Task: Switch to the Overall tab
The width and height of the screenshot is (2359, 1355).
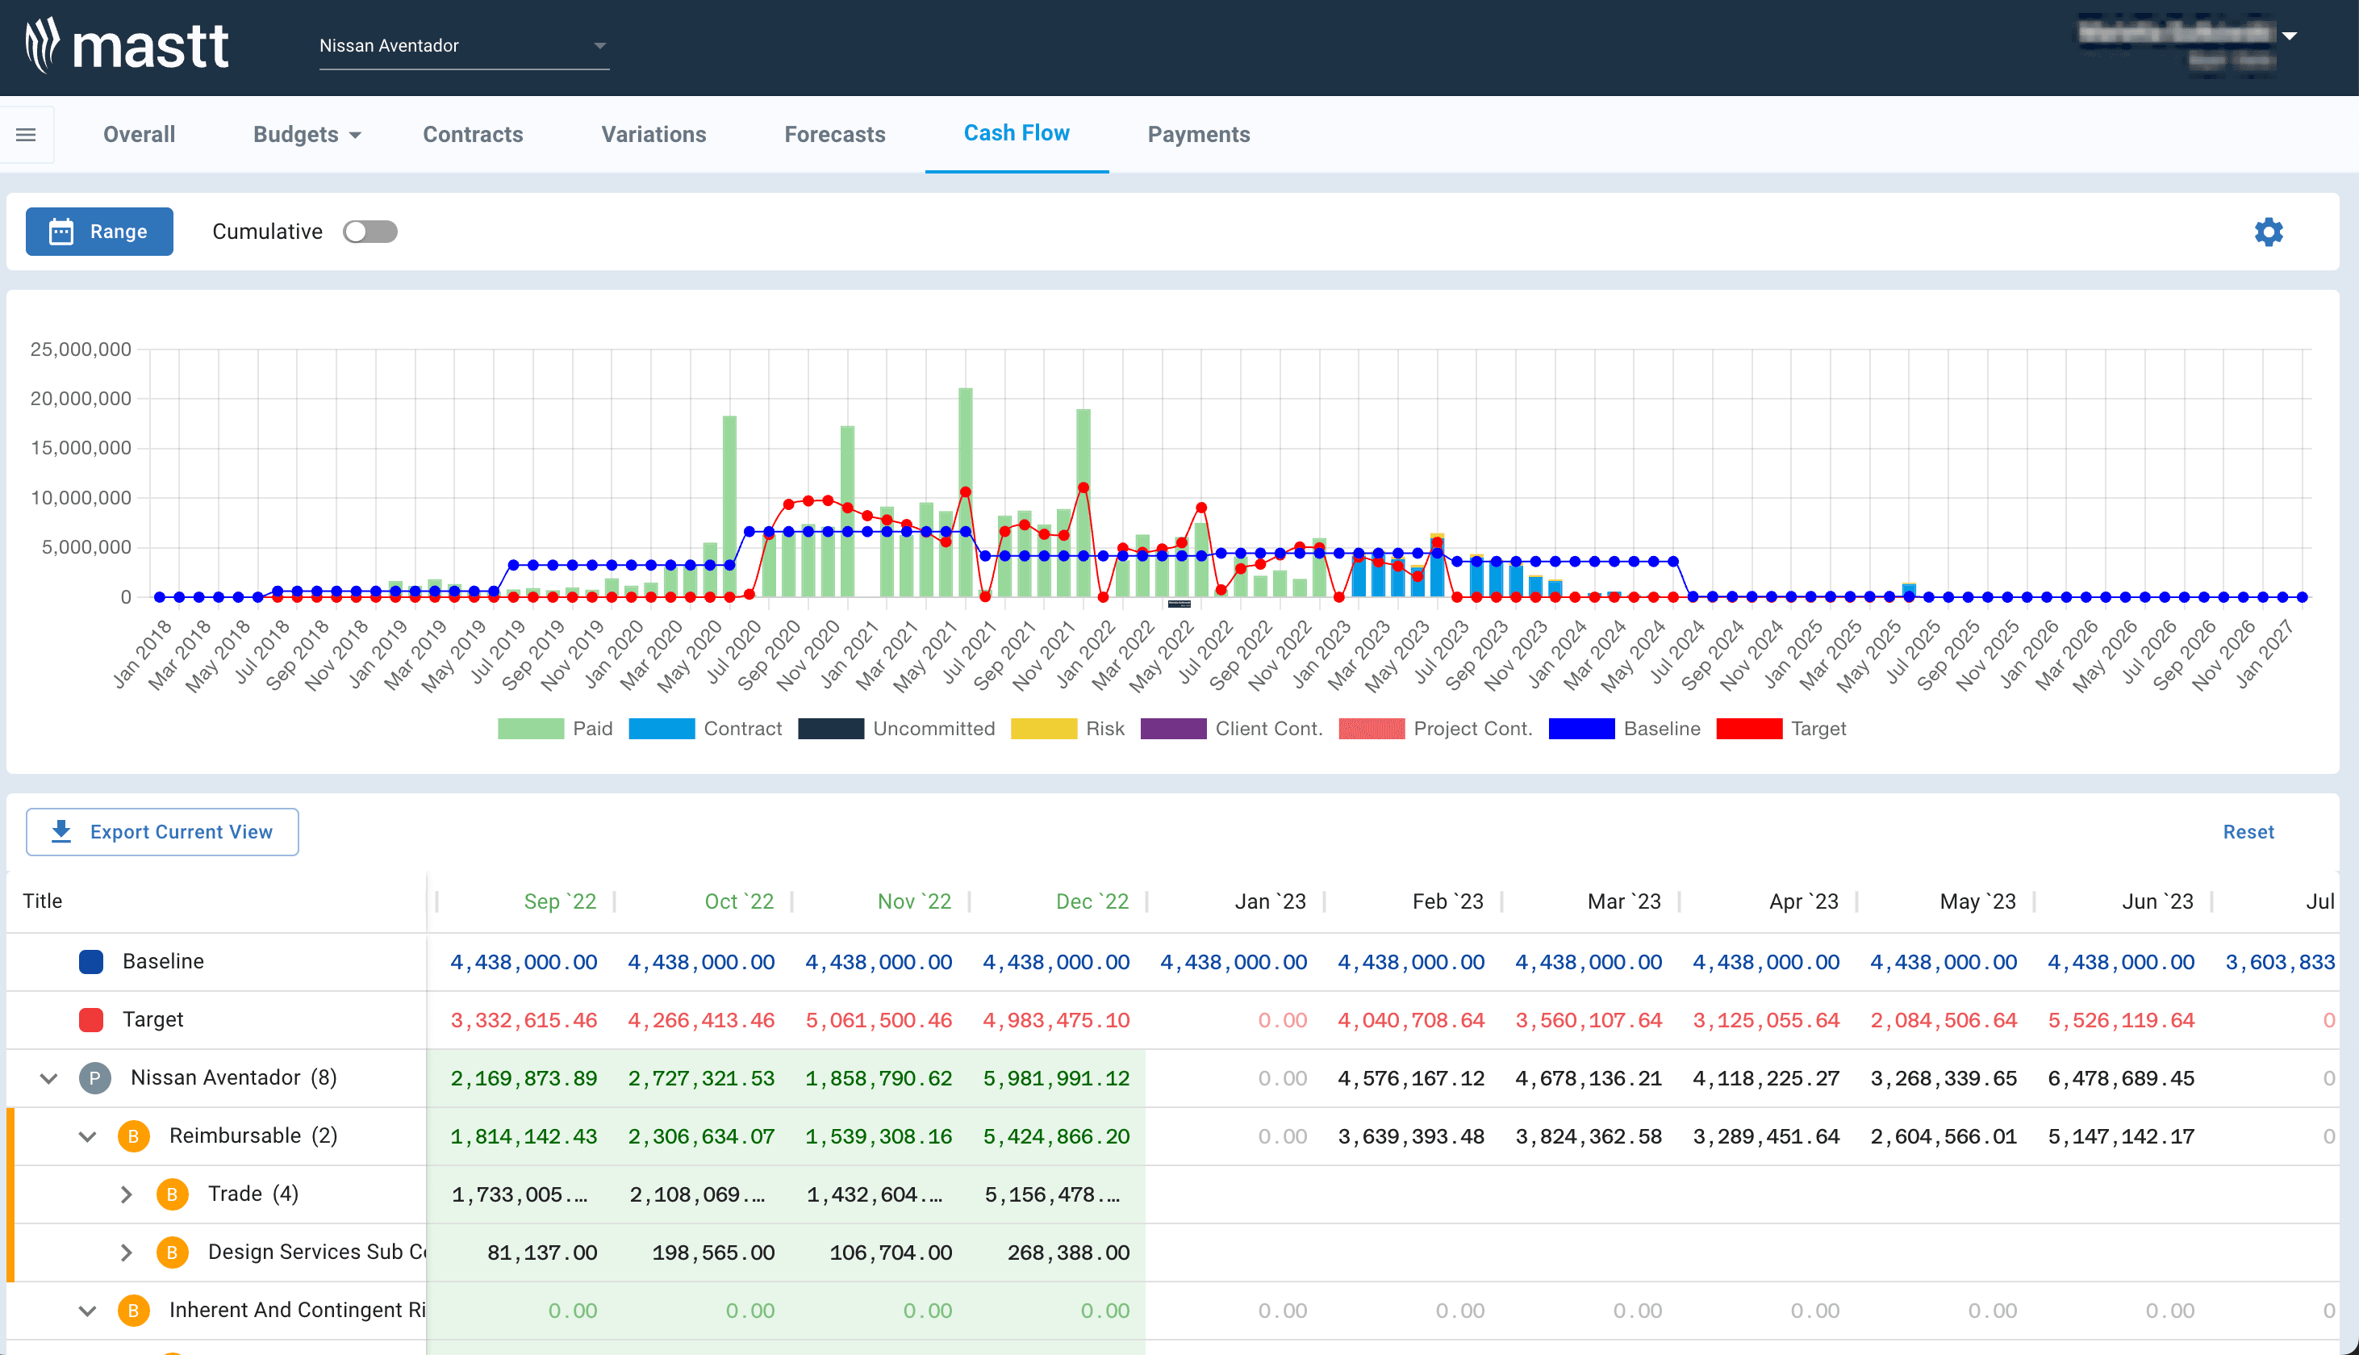Action: click(140, 135)
